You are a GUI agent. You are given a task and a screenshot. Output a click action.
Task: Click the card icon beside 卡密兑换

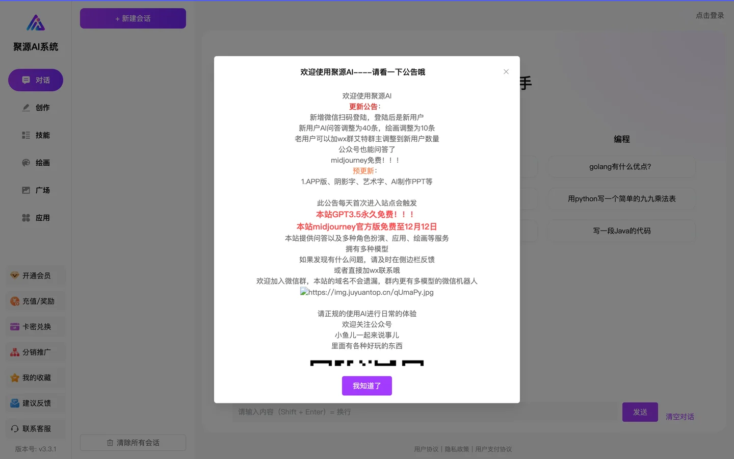15,326
